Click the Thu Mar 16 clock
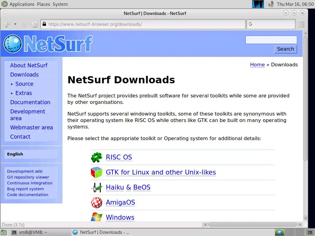The image size is (315, 236). click(x=295, y=4)
